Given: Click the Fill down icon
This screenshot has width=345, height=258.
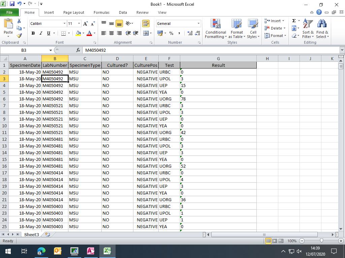Looking at the screenshot, I should [x=294, y=28].
